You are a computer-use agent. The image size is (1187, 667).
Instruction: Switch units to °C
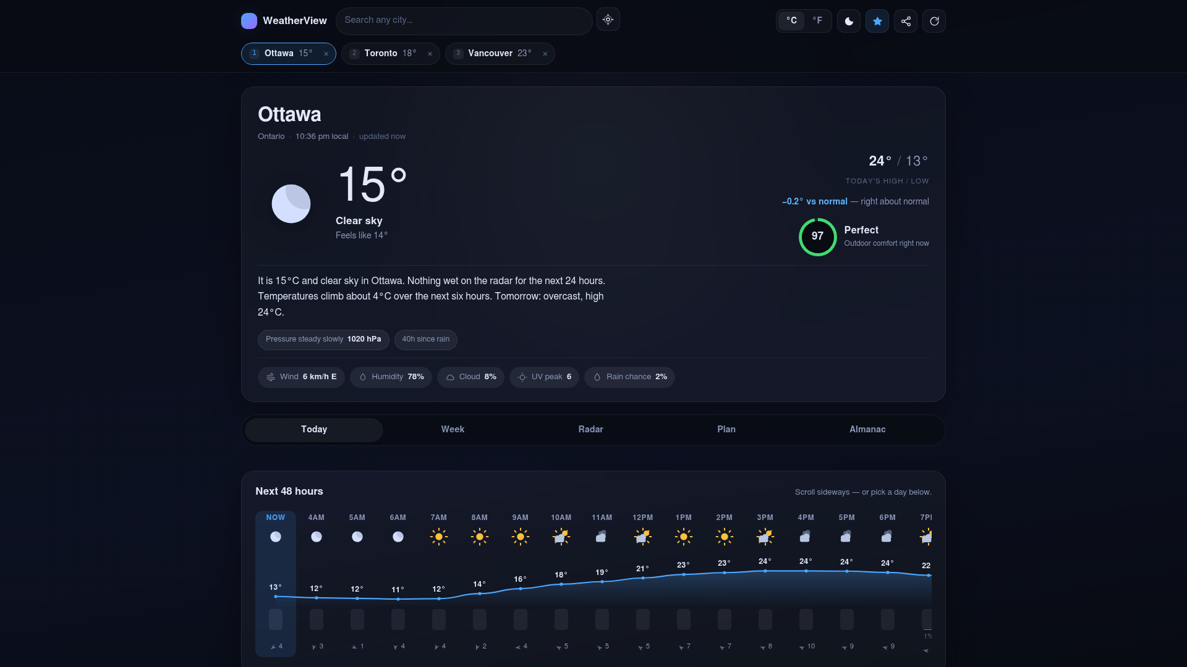tap(791, 20)
